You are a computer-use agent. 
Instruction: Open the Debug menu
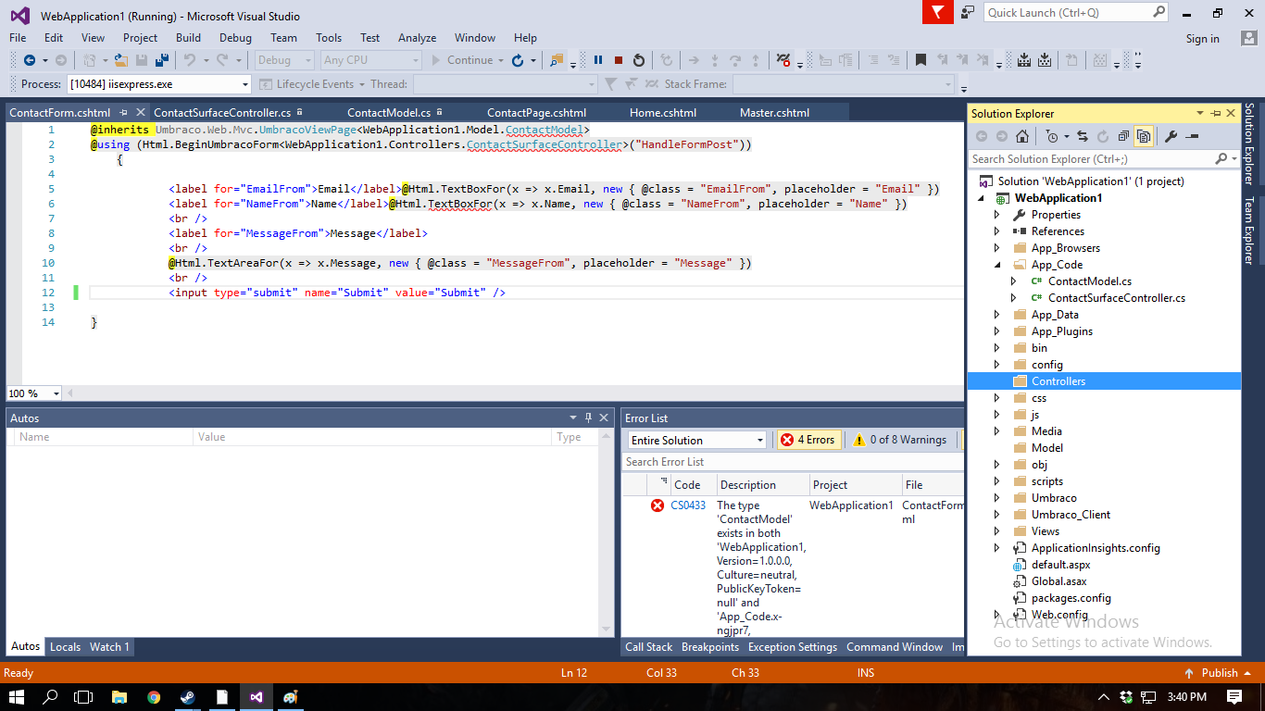(235, 38)
